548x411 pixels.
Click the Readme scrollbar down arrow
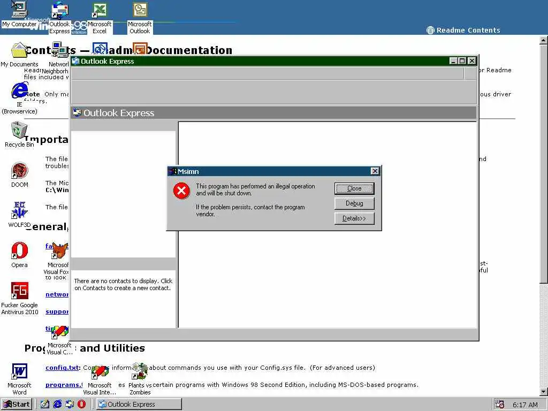tap(544, 391)
